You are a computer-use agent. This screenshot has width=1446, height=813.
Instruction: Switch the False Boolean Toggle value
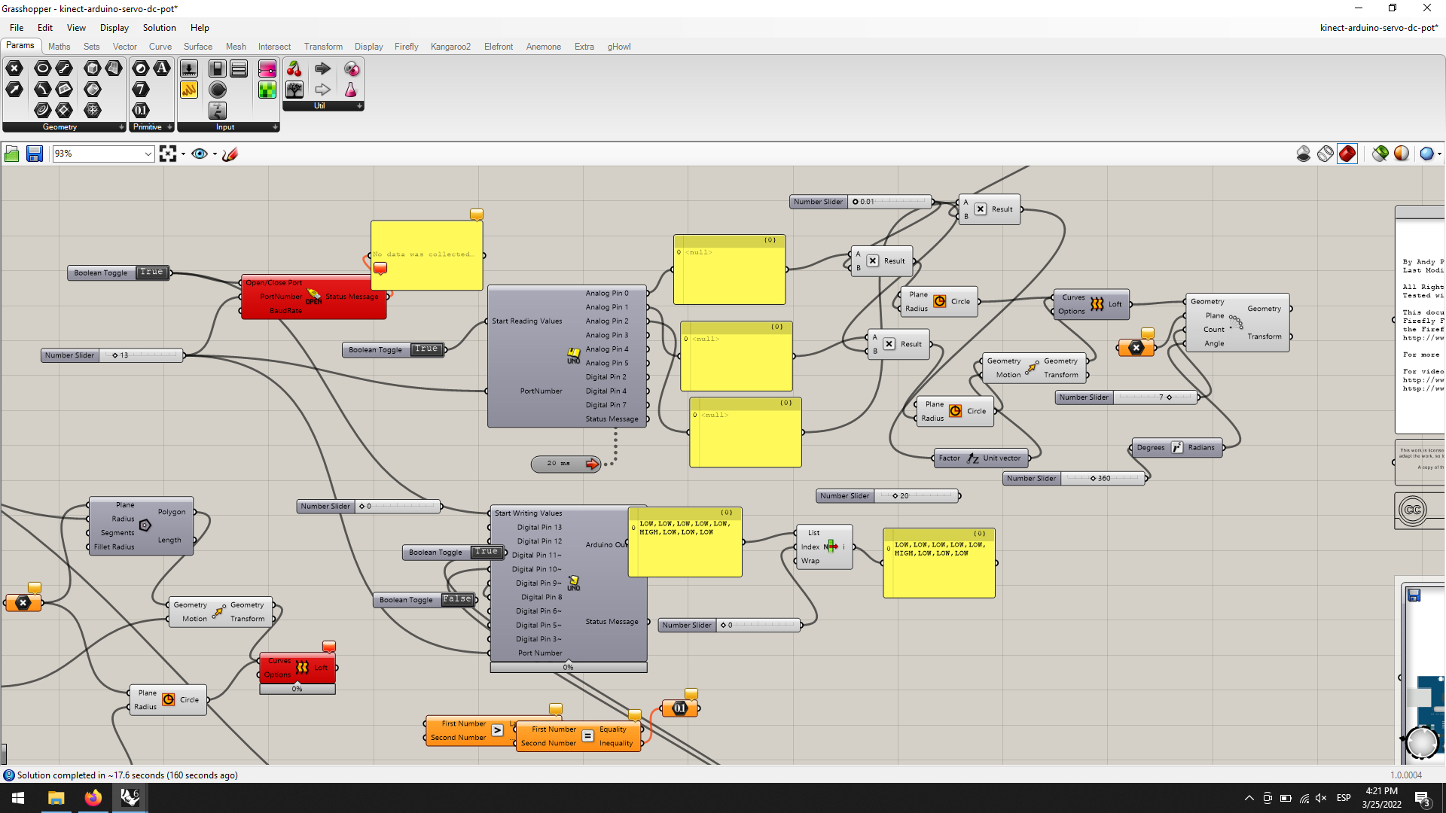[457, 600]
